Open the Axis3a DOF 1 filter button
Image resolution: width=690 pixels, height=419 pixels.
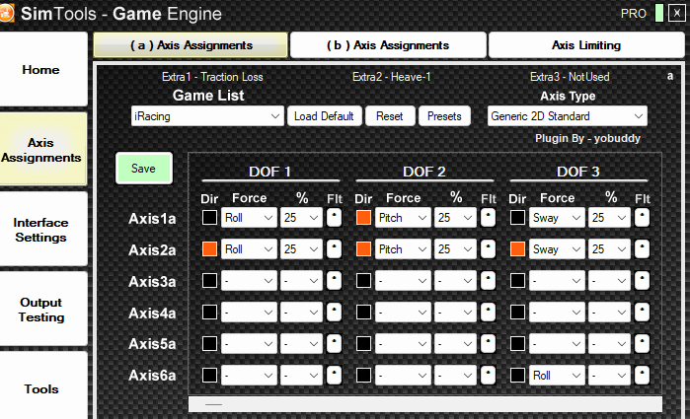(x=334, y=281)
